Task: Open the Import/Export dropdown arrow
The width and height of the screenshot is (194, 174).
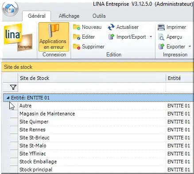Action: point(151,37)
